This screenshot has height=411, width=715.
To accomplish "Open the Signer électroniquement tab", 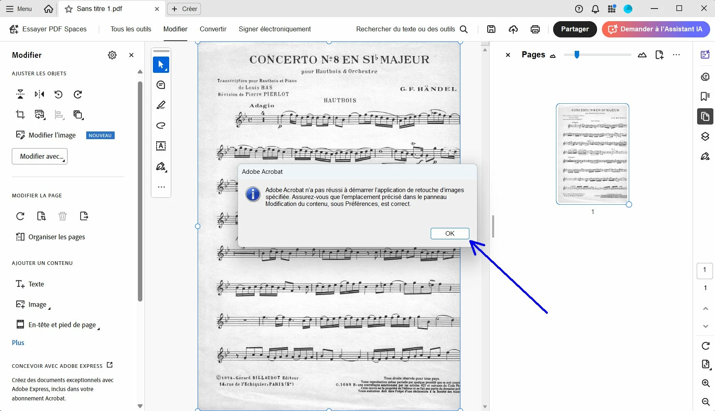I will [275, 29].
